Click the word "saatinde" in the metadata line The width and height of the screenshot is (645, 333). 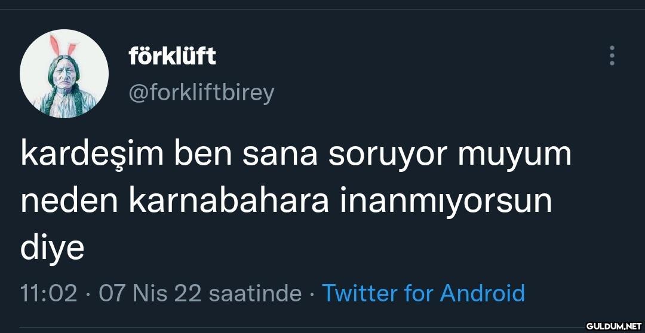click(257, 293)
